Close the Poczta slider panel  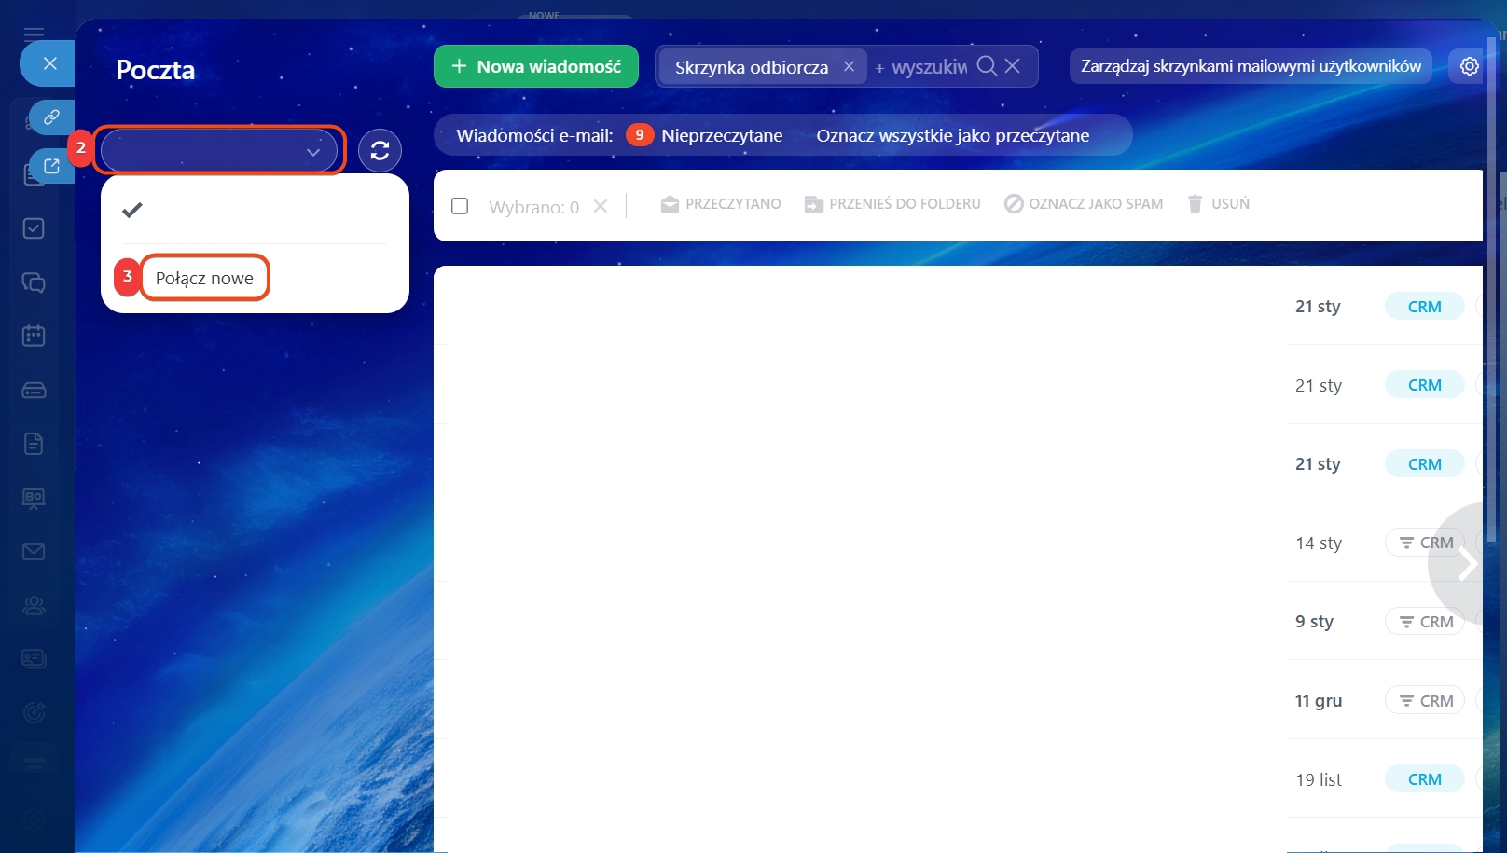tap(49, 63)
